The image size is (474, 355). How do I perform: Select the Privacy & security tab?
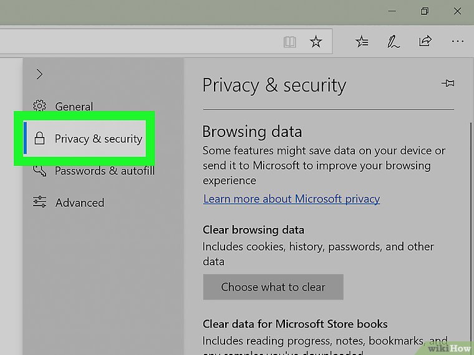tap(98, 138)
